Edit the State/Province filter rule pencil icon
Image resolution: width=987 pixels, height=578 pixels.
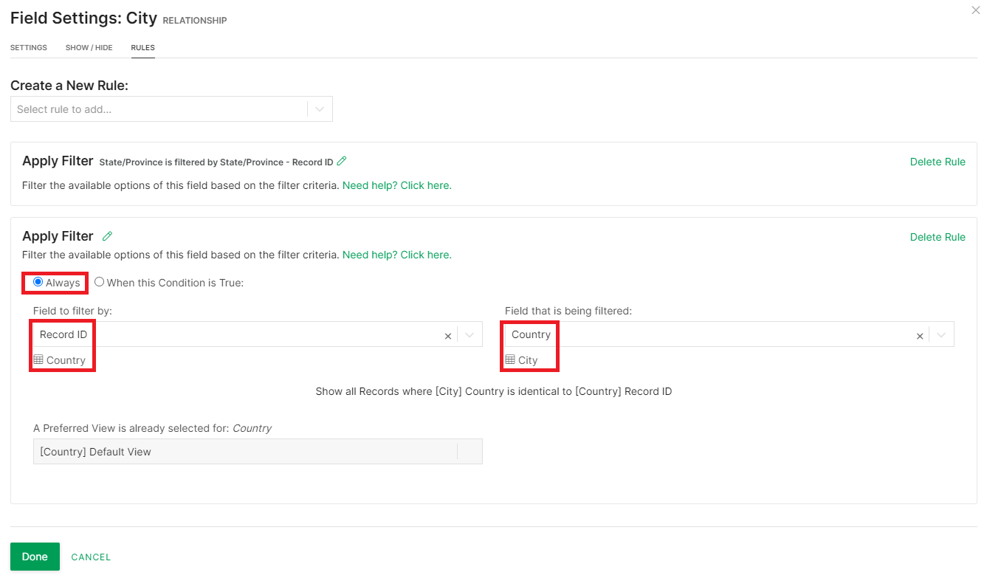pos(342,161)
